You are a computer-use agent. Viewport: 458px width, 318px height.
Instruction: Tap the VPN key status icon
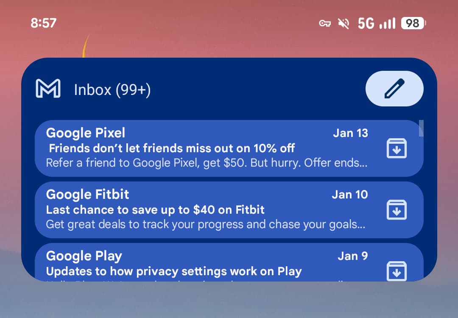pos(325,23)
